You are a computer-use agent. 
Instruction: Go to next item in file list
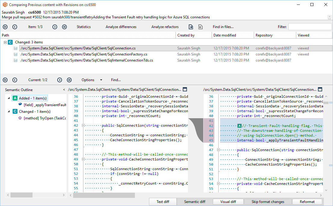55,27
